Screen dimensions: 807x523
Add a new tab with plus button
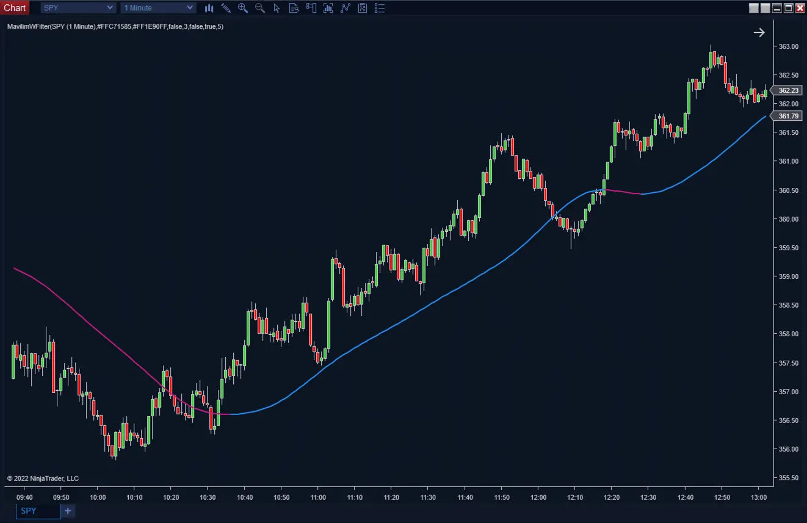point(68,511)
